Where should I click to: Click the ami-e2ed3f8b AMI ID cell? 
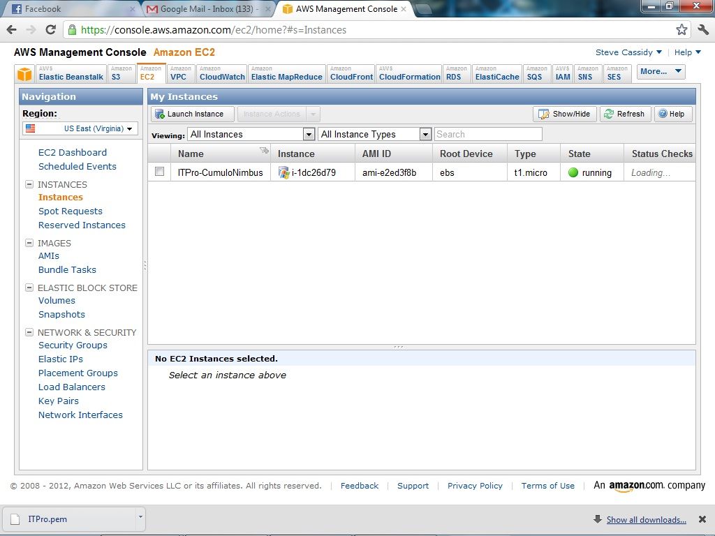[390, 172]
